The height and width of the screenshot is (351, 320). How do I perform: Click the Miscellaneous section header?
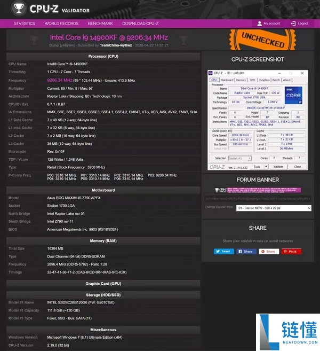(x=103, y=330)
